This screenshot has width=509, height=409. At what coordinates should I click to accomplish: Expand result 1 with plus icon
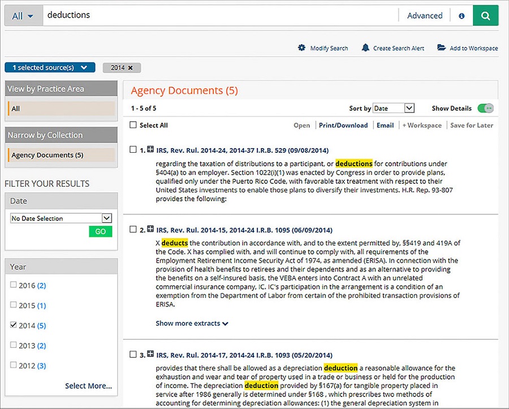[x=150, y=150]
